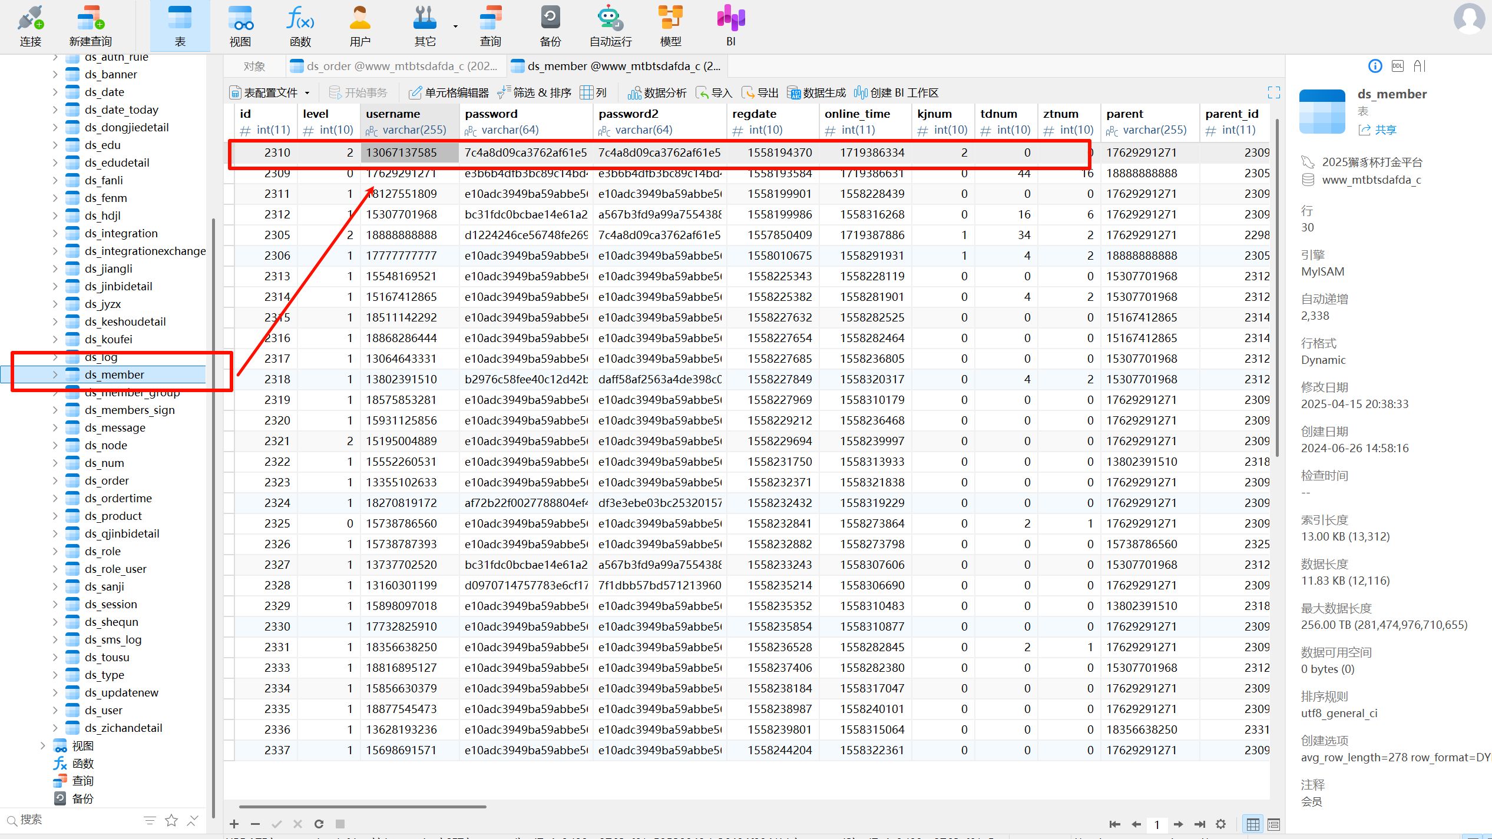Click the 其它 tools icon
Image resolution: width=1492 pixels, height=839 pixels.
point(425,26)
